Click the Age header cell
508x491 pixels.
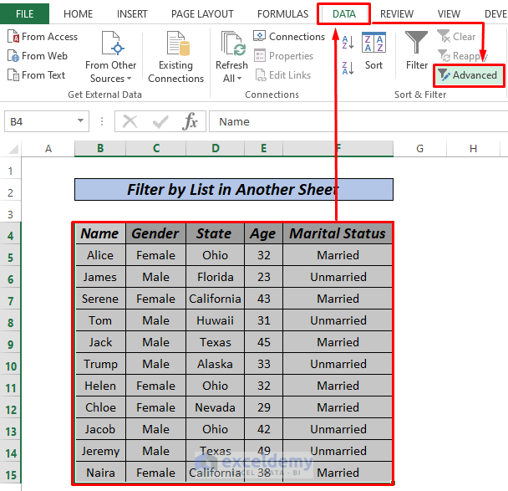(x=264, y=233)
